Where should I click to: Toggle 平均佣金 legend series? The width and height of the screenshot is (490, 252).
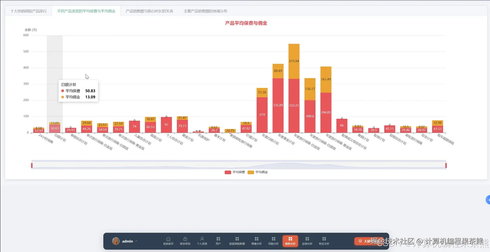(258, 172)
